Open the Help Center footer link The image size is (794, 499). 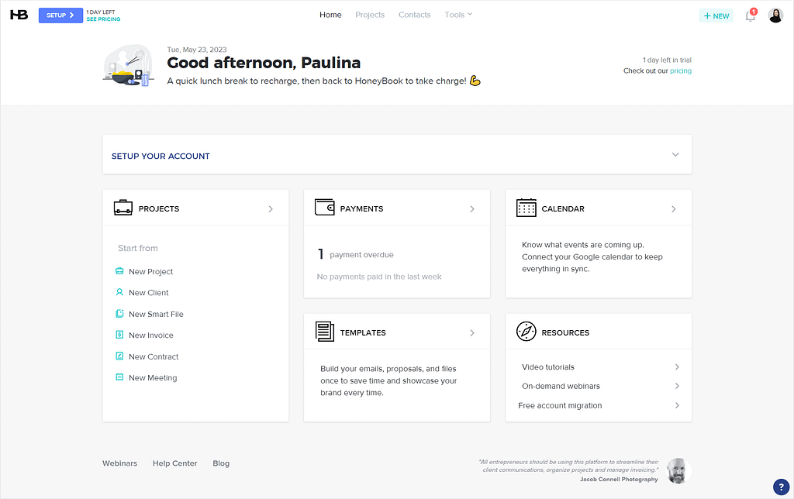[x=174, y=463]
